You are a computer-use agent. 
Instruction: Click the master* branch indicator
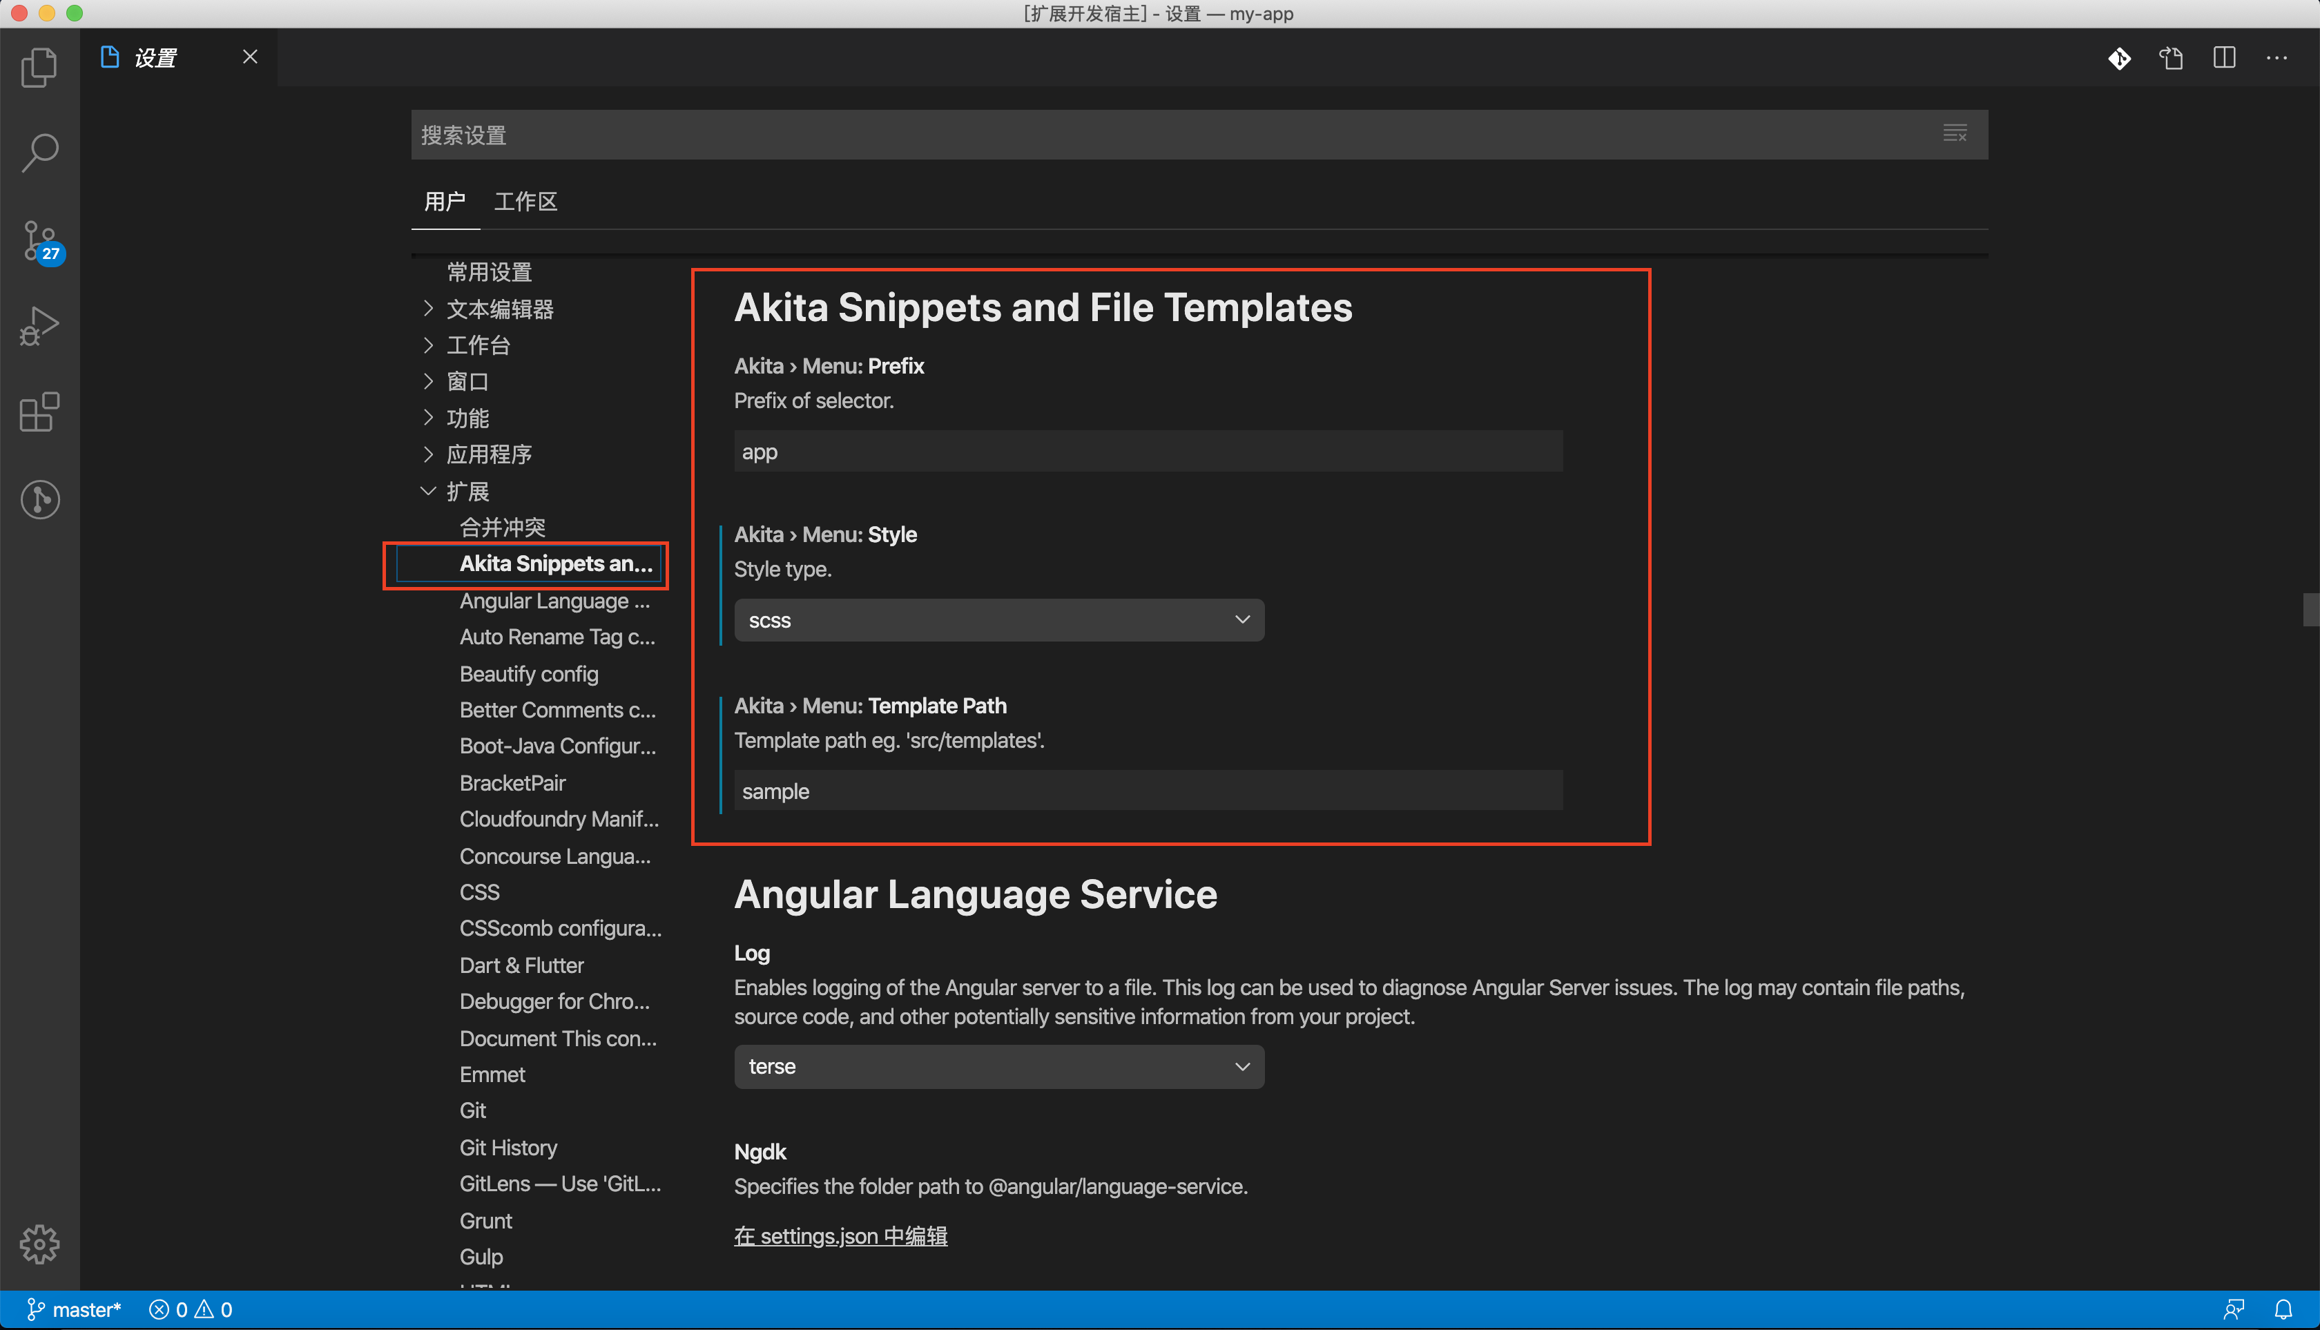pos(74,1309)
